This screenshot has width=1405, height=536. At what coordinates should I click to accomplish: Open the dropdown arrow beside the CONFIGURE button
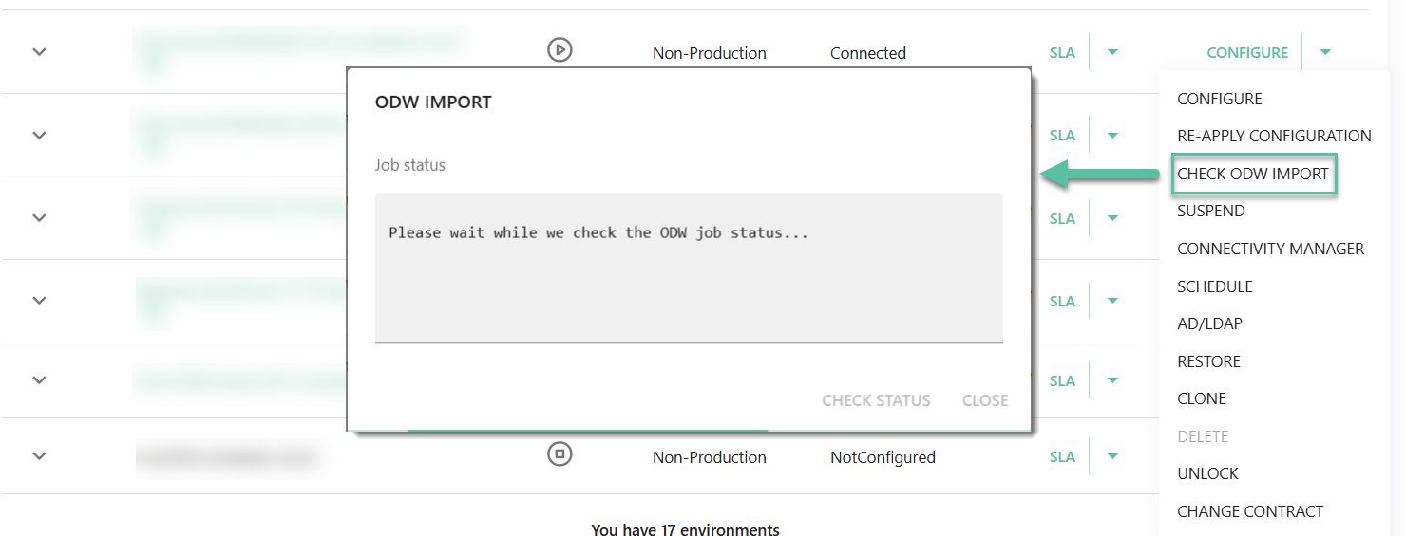click(1325, 52)
